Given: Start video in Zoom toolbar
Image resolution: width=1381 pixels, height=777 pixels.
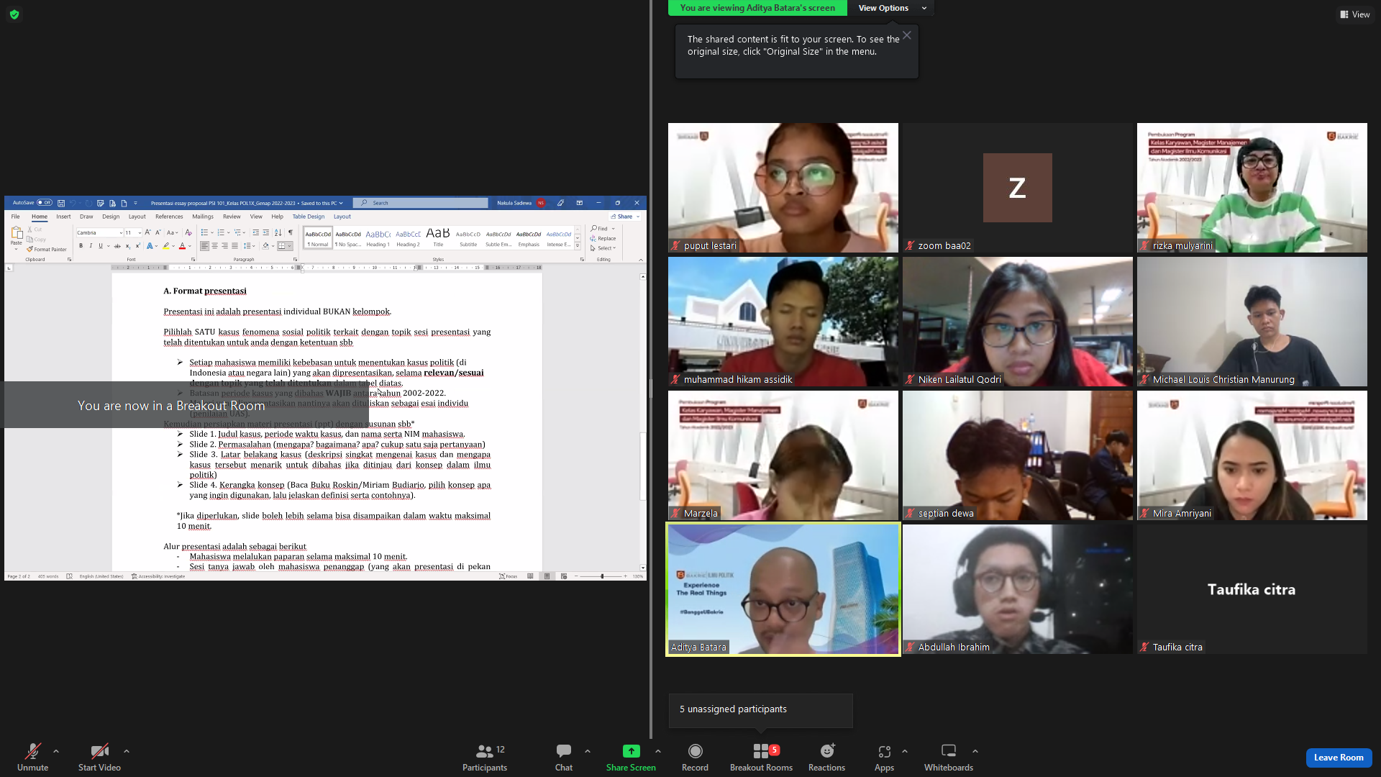Looking at the screenshot, I should click(99, 757).
